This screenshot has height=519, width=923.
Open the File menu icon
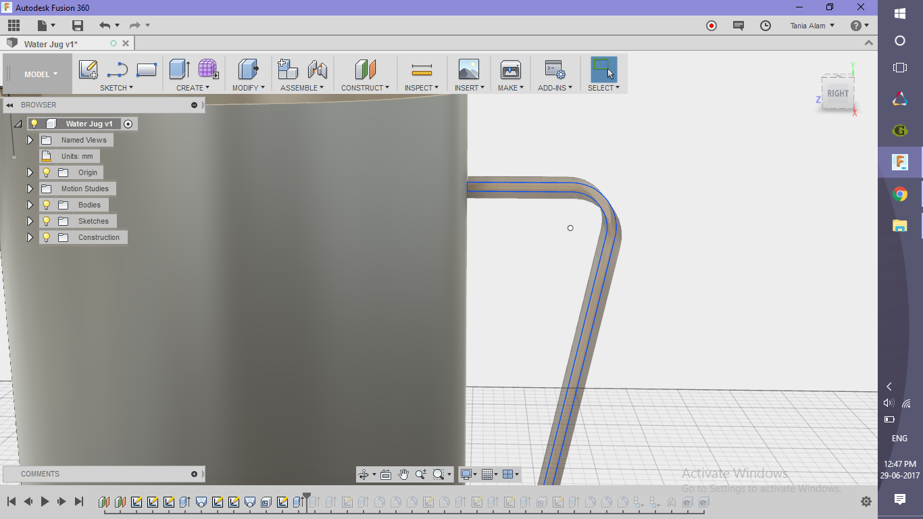pyautogui.click(x=45, y=26)
